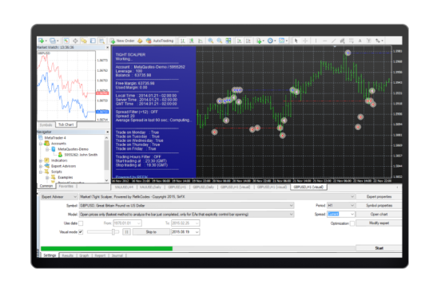Toggle chart auto scroll icon
Image resolution: width=437 pixels, height=288 pixels.
click(x=239, y=41)
